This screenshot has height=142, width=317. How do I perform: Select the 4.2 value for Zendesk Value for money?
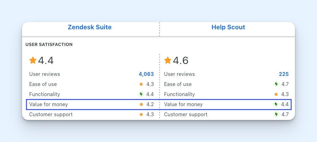click(150, 105)
